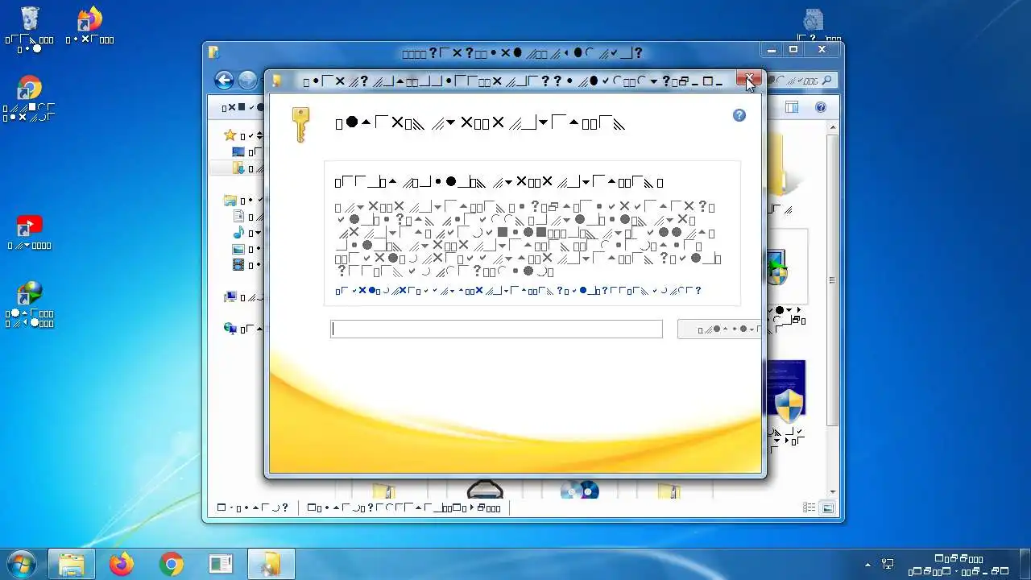The width and height of the screenshot is (1031, 580).
Task: Click the gold key icon in the dialog
Action: (300, 126)
